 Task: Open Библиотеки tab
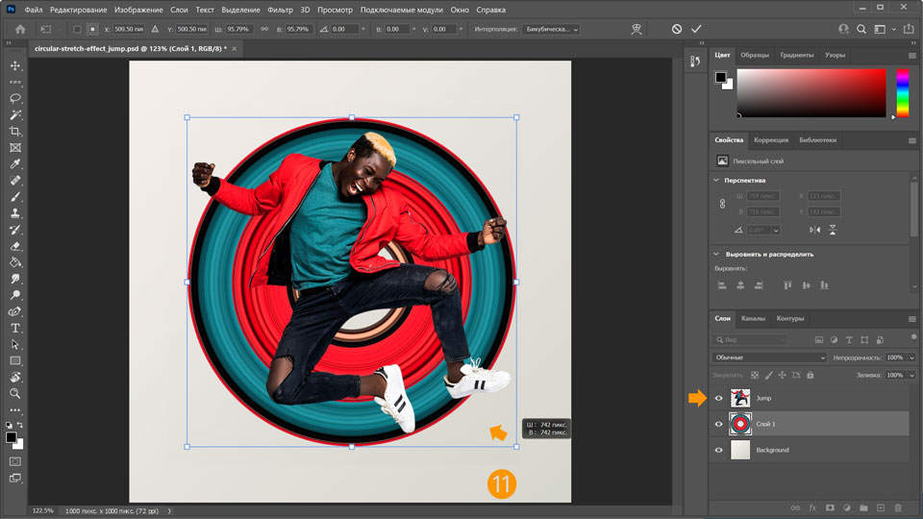817,140
